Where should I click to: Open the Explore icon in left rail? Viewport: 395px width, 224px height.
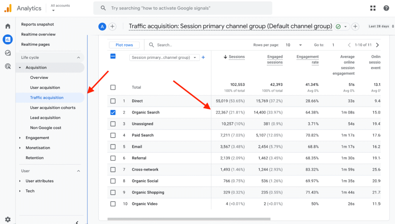point(8,53)
